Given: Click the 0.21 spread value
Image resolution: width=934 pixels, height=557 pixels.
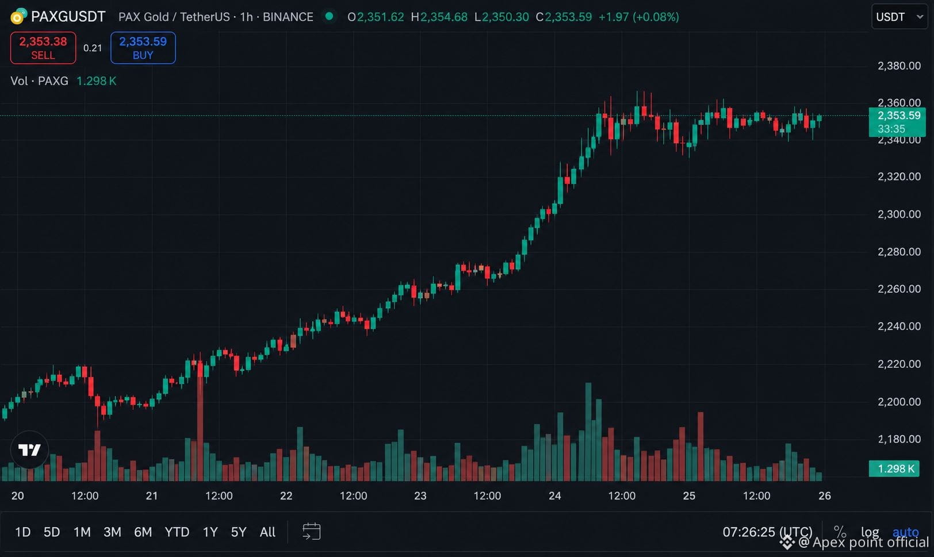Looking at the screenshot, I should tap(93, 48).
